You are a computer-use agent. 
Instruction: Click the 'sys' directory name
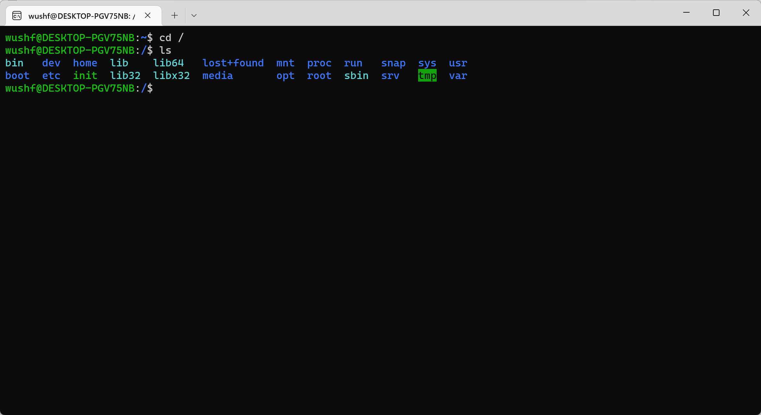427,63
